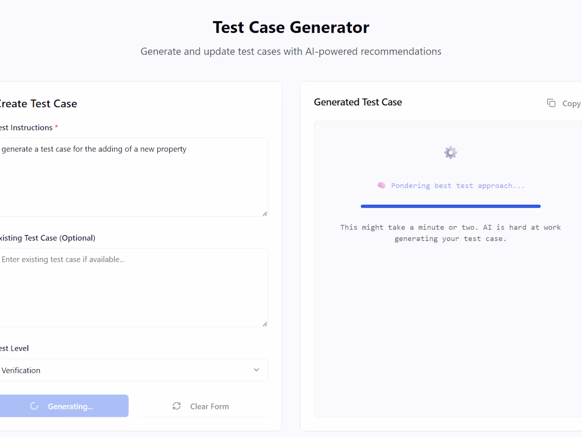
Task: Click the blue progress bar under the status message
Action: tap(450, 206)
